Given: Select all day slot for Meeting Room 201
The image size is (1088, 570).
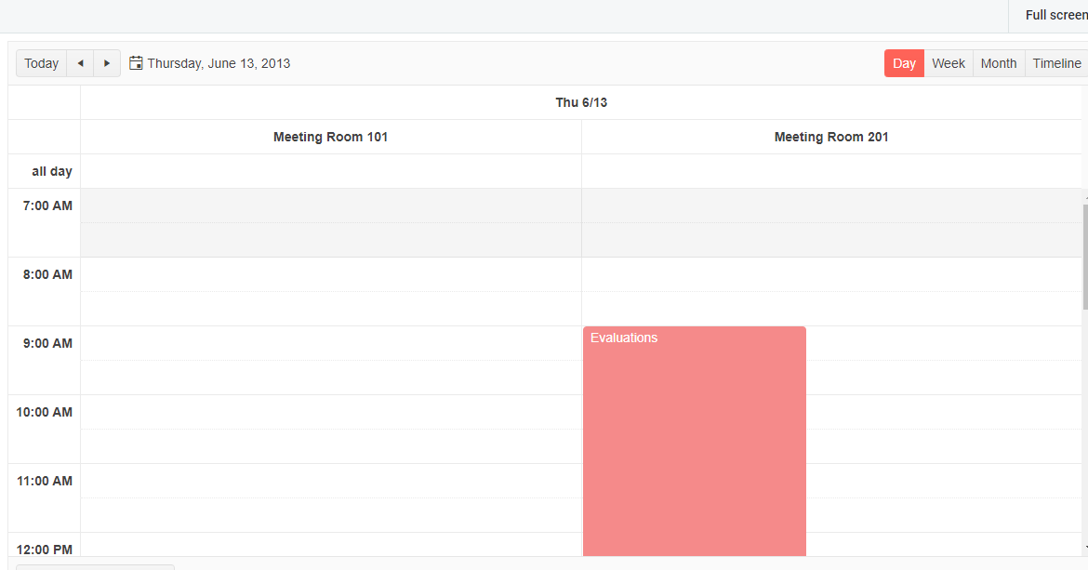Looking at the screenshot, I should [831, 171].
